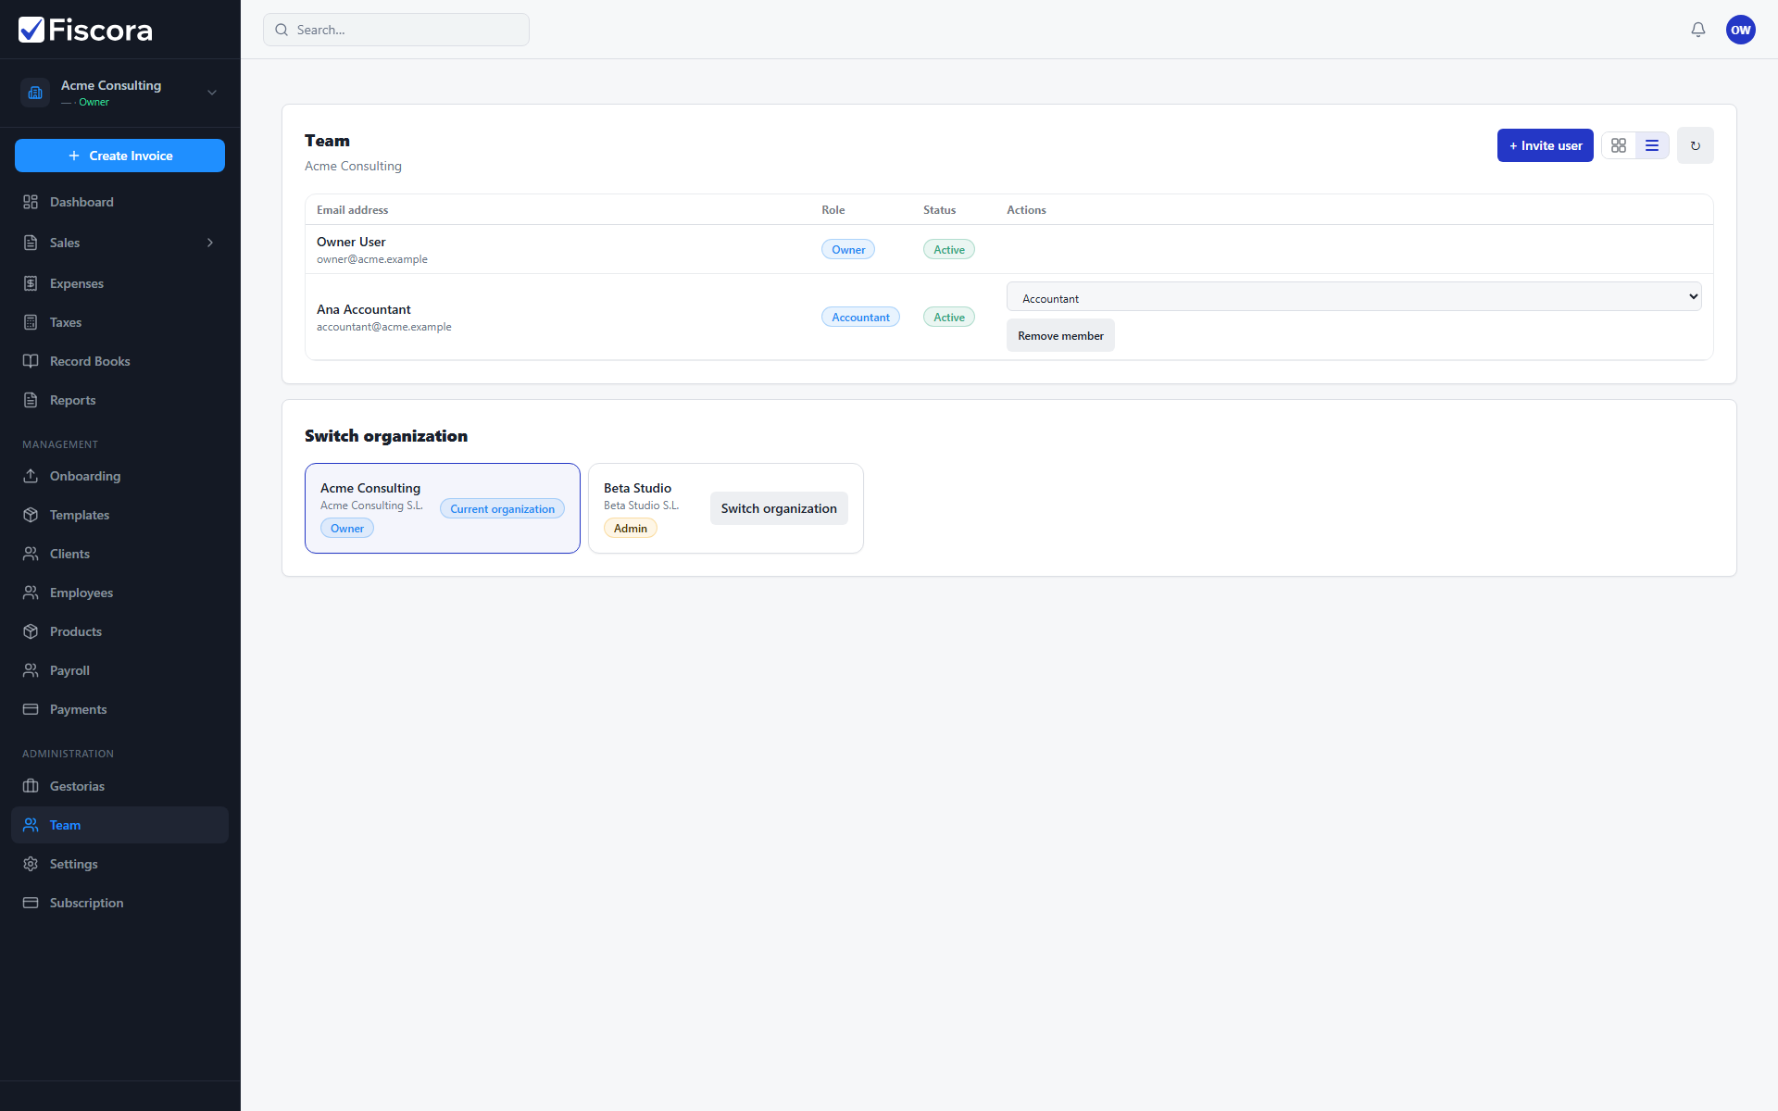The image size is (1778, 1111).
Task: Remove member Ana Accountant
Action: coord(1060,335)
